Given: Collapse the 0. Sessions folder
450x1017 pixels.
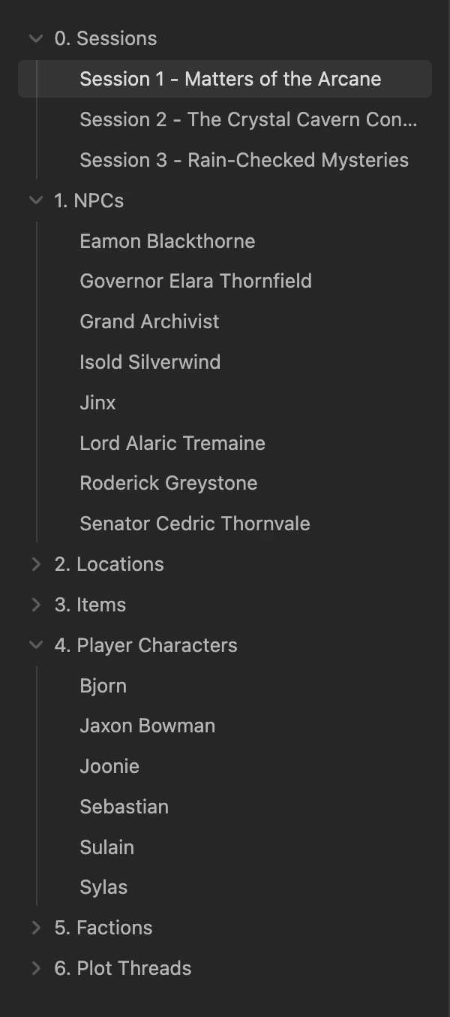Looking at the screenshot, I should (36, 38).
